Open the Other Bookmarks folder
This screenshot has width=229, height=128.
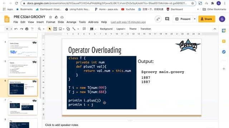pyautogui.click(x=214, y=9)
